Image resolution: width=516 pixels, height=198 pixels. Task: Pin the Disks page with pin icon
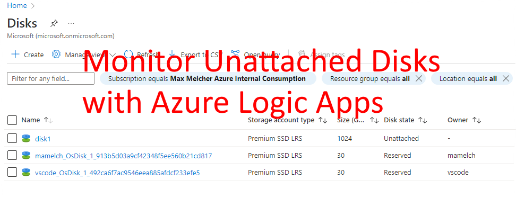point(54,24)
